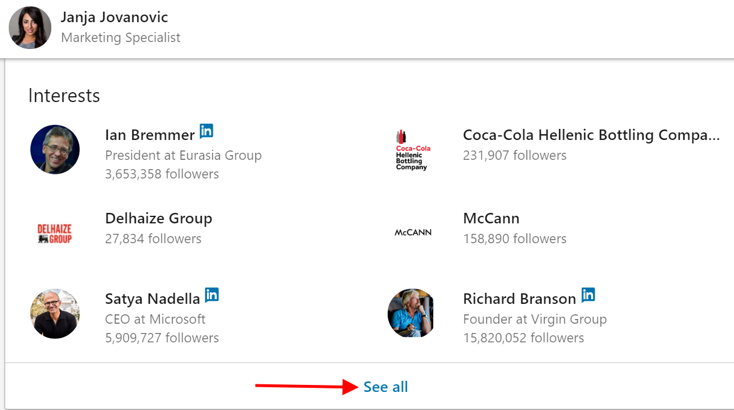Click the Interests section heading

(x=64, y=96)
